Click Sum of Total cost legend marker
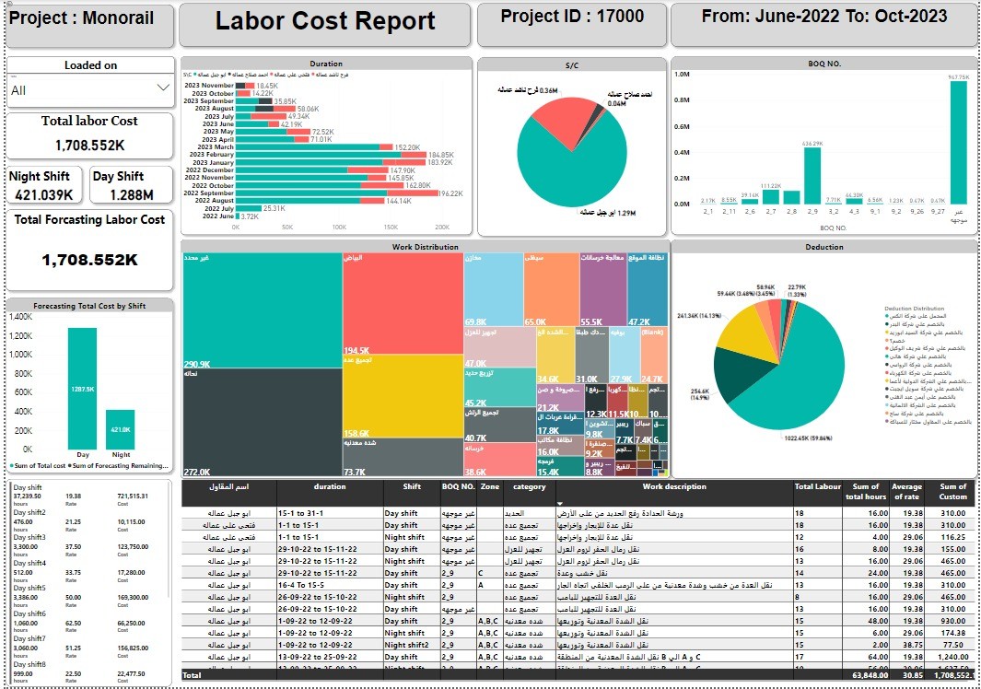The height and width of the screenshot is (689, 981). pos(13,466)
